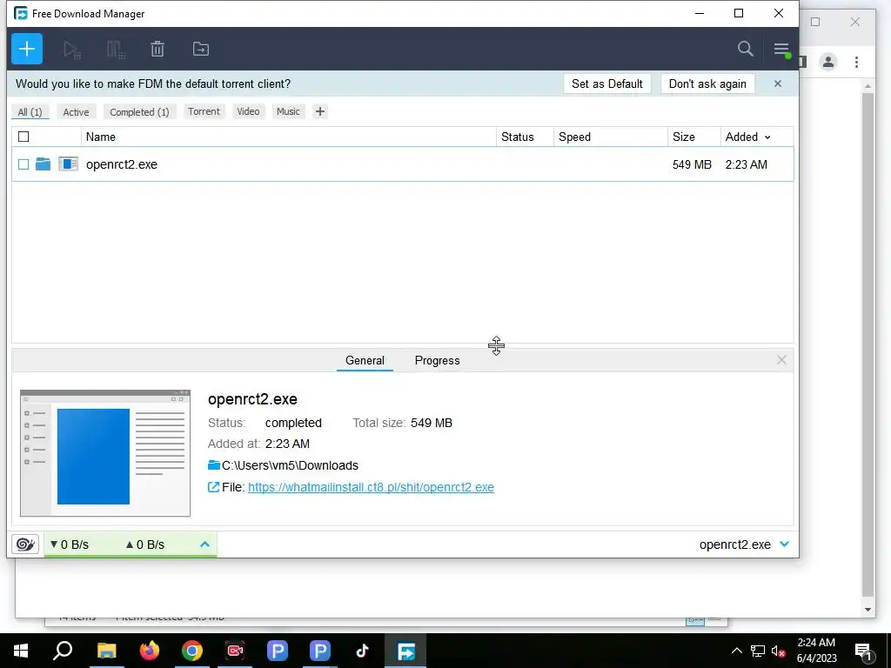This screenshot has width=891, height=668.
Task: Open Windows taskbar search
Action: (63, 651)
